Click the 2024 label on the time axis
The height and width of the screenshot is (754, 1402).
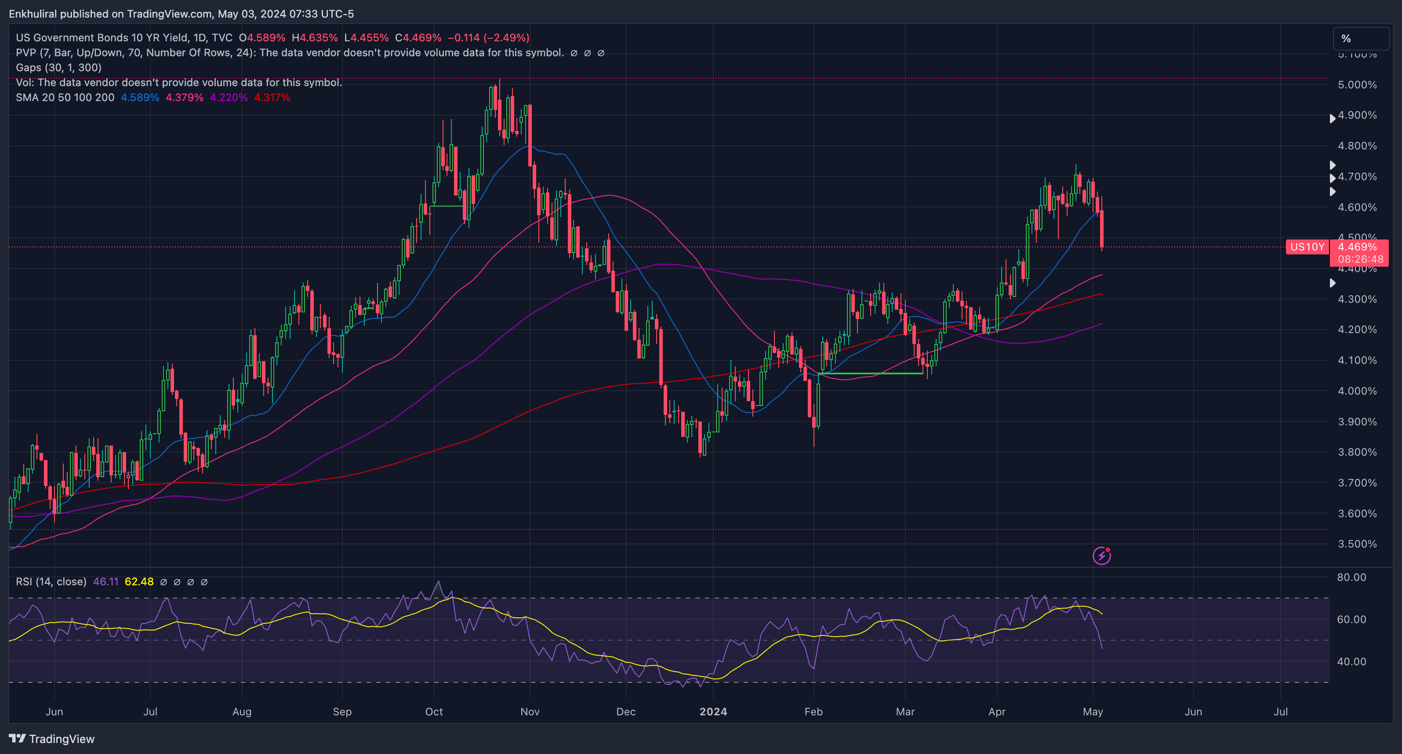pos(713,711)
